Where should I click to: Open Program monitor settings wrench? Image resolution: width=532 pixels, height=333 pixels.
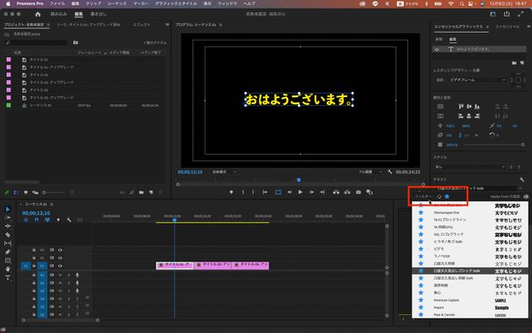click(x=390, y=172)
